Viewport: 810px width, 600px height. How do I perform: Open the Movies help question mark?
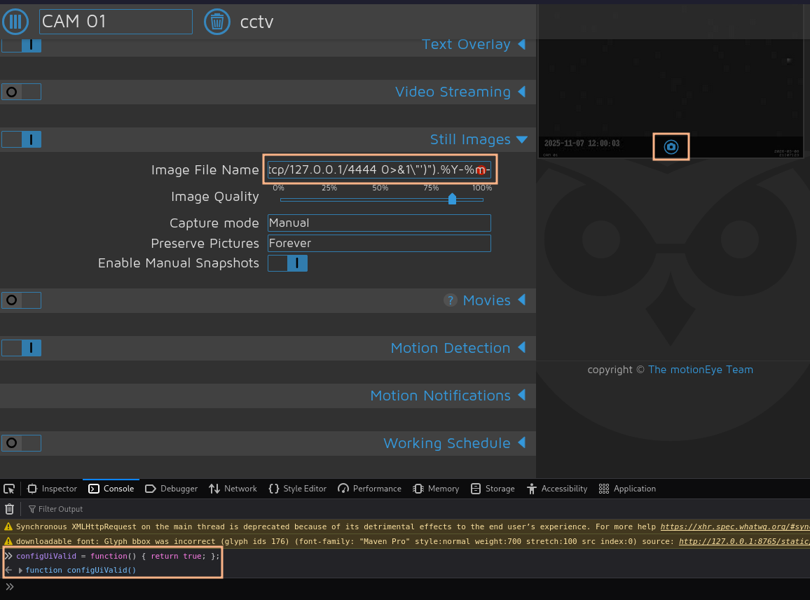point(450,300)
